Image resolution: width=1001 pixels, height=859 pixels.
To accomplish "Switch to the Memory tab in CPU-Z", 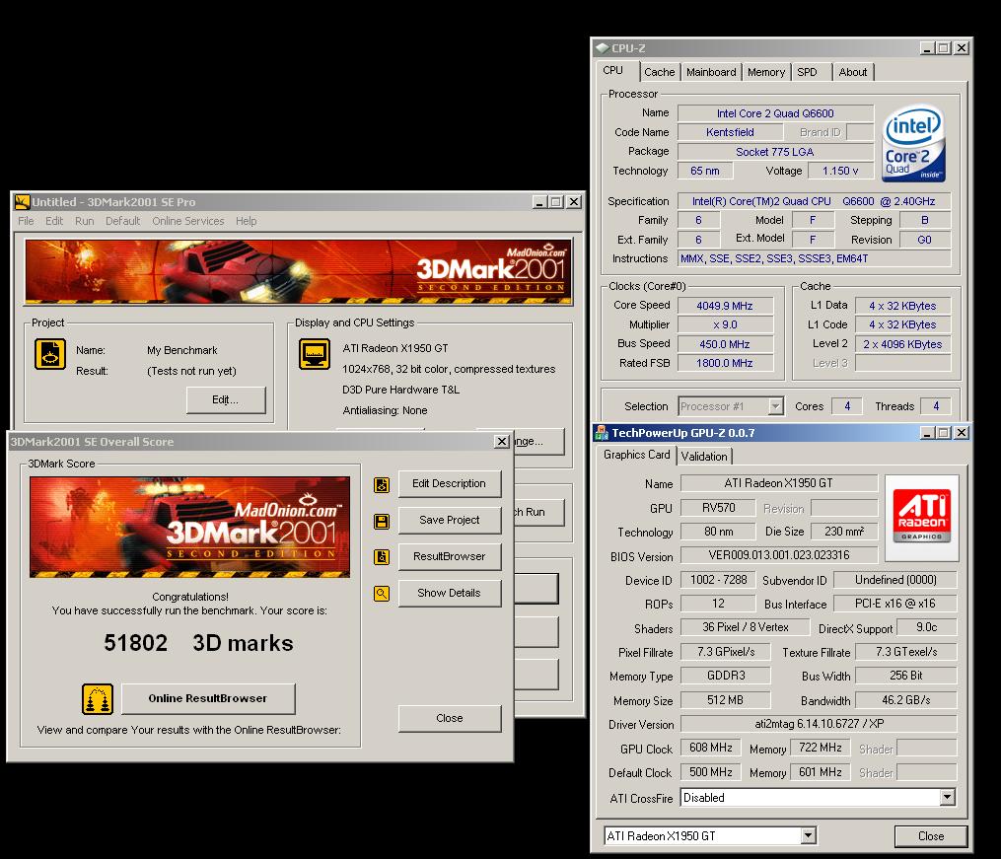I will (766, 72).
